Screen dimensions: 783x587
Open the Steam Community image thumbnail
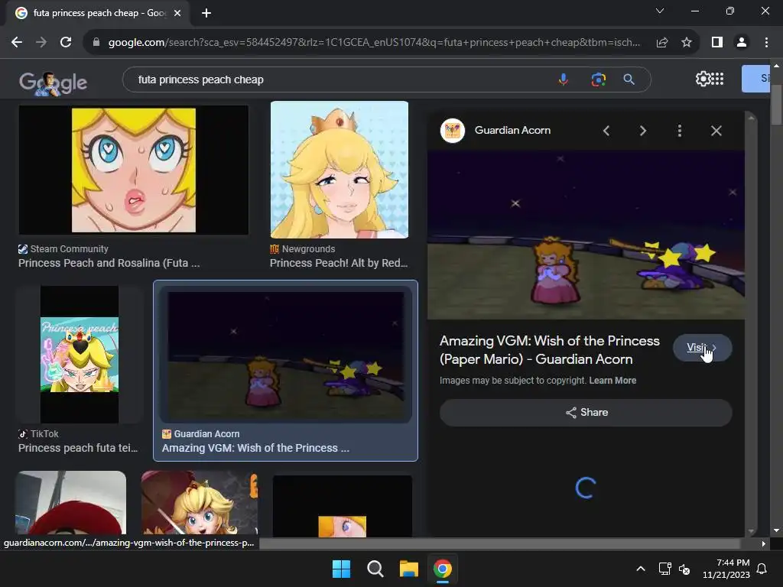[x=133, y=170]
